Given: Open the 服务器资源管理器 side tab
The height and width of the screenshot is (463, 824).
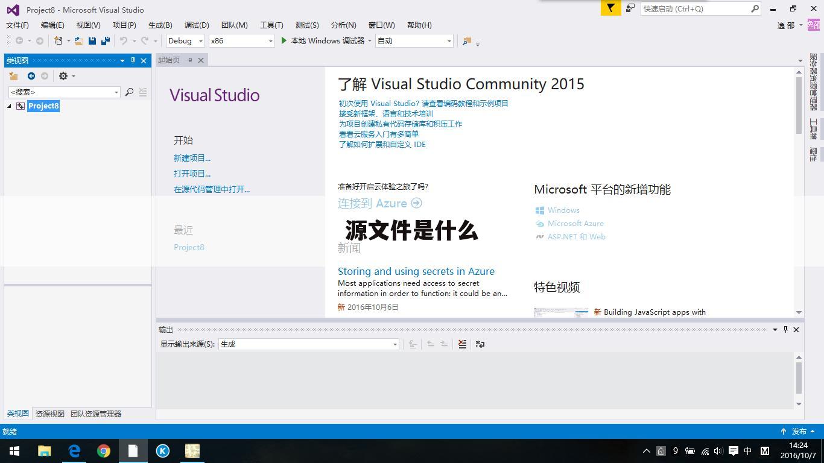Looking at the screenshot, I should [813, 82].
